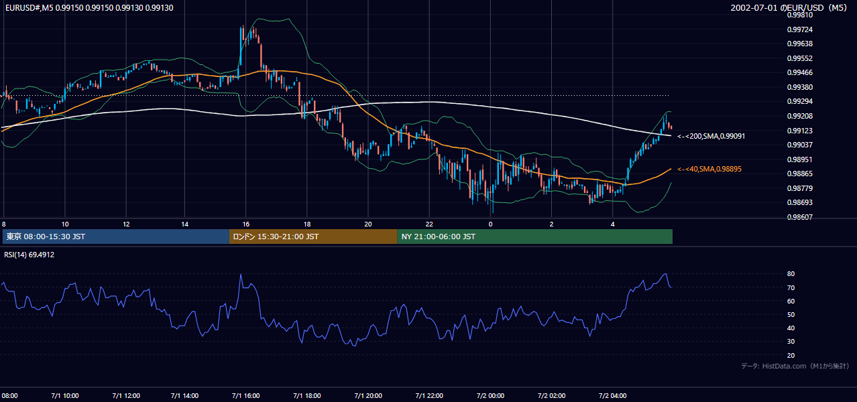Click price axis value 0.99294
The height and width of the screenshot is (402, 857).
799,101
